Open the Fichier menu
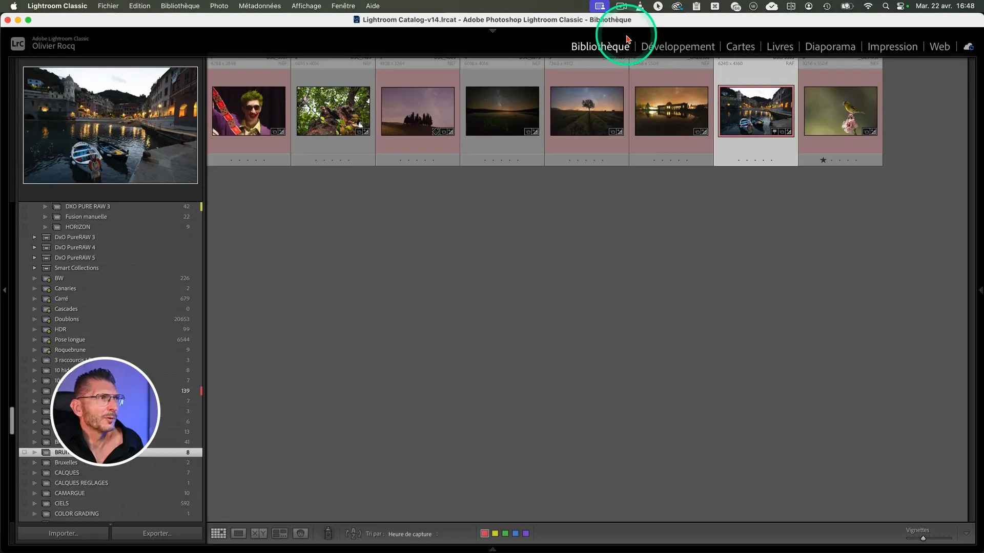The image size is (984, 553). (x=108, y=6)
